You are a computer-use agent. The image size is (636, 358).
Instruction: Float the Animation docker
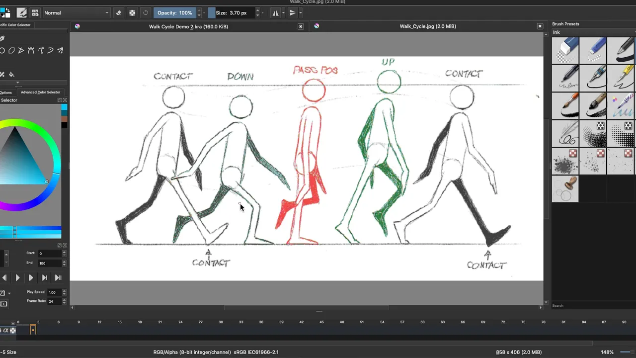point(60,245)
